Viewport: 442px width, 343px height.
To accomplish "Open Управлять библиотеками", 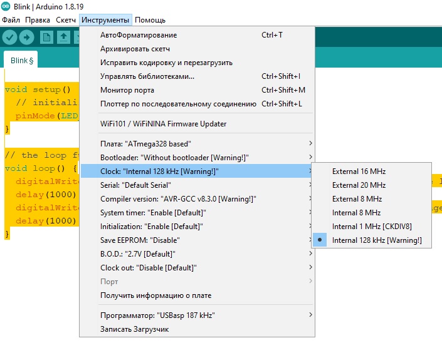I will tap(197, 76).
